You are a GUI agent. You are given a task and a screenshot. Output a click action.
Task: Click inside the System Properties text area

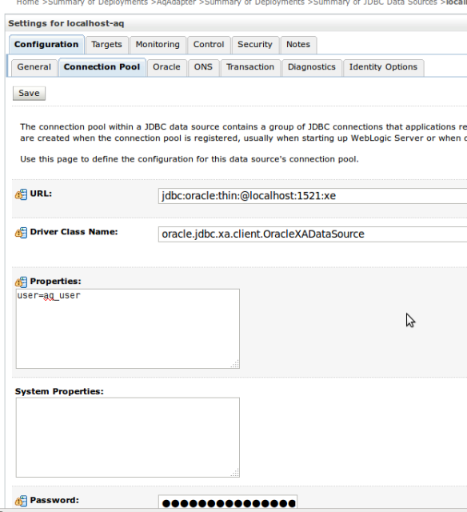coord(128,438)
